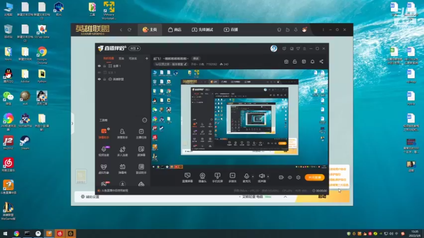The width and height of the screenshot is (424, 238).
Task: Click the 启动 launch button in League client
Action: (x=322, y=196)
